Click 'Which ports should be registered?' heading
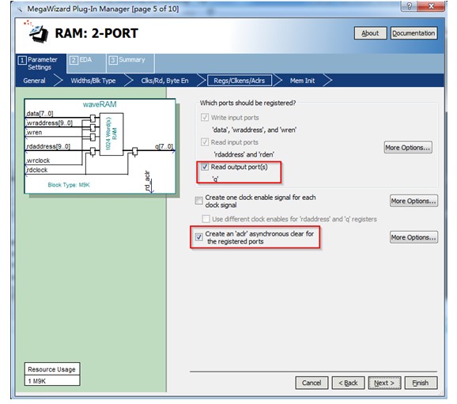Viewport: 457px width, 404px height. tap(247, 103)
